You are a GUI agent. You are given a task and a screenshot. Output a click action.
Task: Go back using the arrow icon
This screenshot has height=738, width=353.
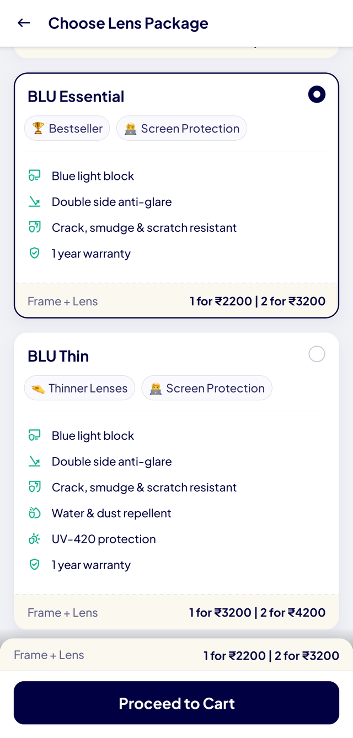tap(24, 23)
